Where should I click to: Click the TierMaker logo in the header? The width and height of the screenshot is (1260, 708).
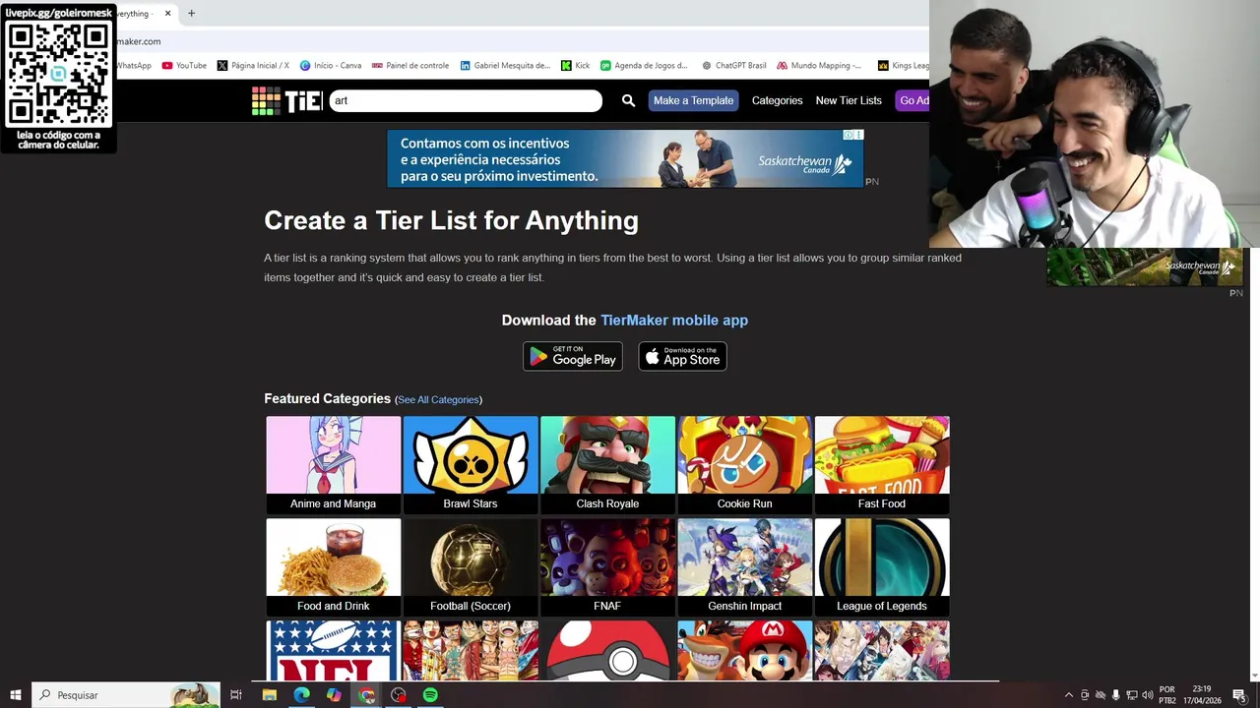286,100
